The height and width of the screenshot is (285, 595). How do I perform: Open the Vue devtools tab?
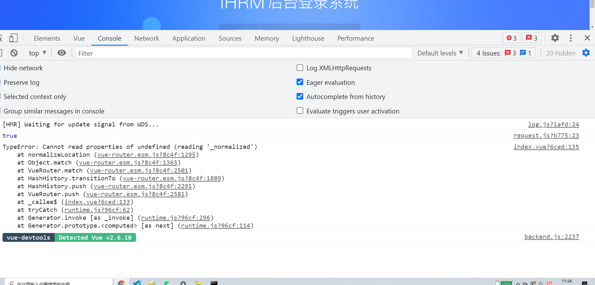pos(79,38)
